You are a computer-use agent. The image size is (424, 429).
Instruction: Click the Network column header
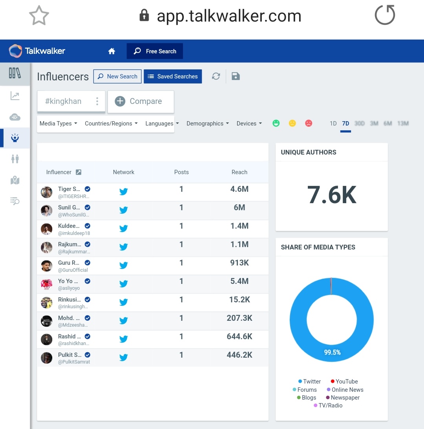point(124,172)
